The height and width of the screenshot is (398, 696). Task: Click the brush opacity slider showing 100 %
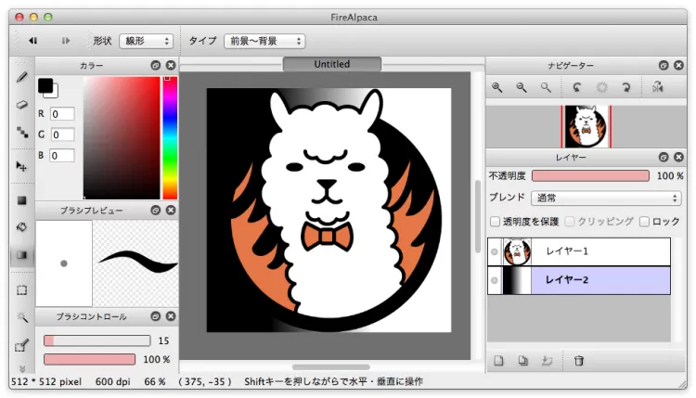pos(89,359)
